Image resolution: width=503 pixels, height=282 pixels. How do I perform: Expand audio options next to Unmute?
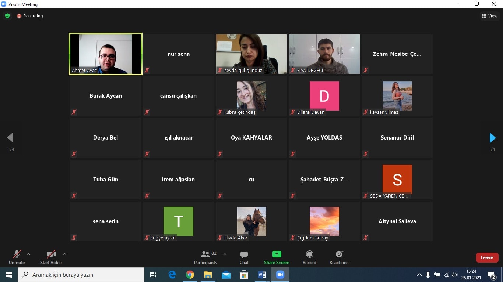pyautogui.click(x=29, y=254)
